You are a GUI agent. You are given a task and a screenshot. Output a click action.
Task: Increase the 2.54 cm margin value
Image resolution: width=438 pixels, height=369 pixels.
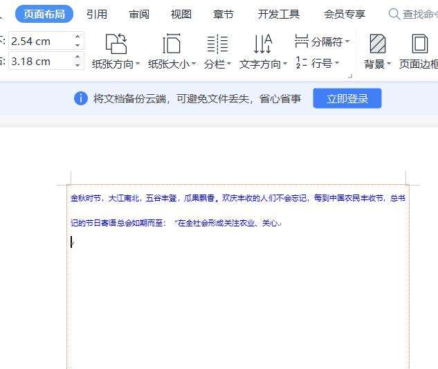pyautogui.click(x=77, y=37)
